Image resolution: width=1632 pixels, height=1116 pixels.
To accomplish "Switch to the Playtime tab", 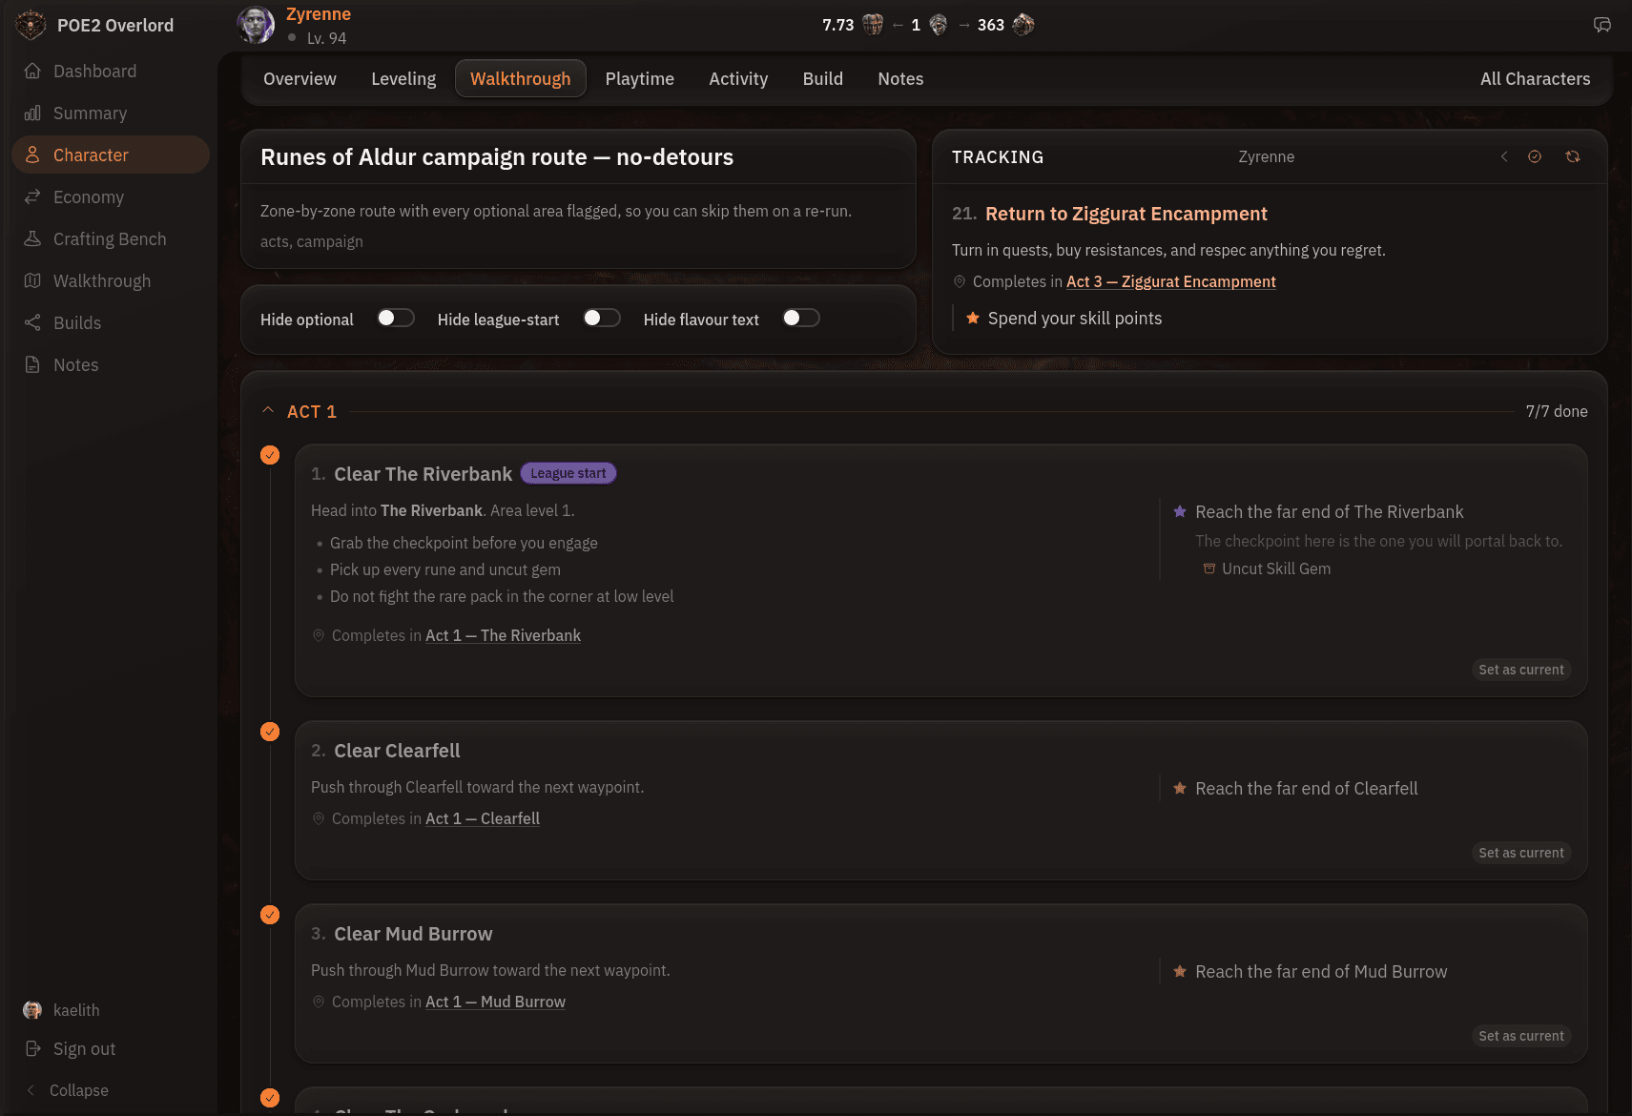I will [639, 79].
